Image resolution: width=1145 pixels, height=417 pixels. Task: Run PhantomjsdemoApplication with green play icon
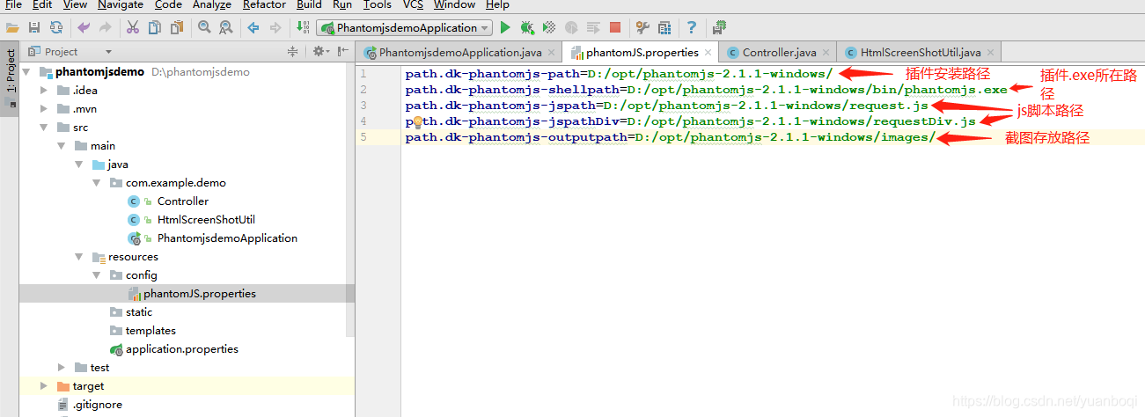505,28
